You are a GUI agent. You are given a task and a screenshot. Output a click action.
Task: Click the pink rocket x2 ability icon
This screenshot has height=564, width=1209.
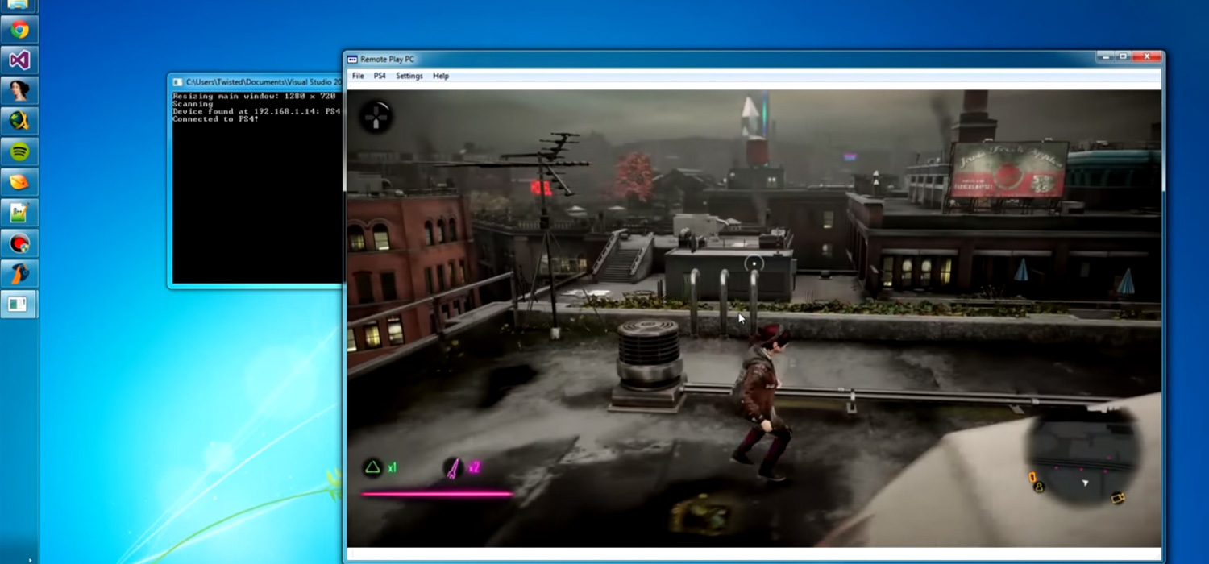[x=453, y=467]
